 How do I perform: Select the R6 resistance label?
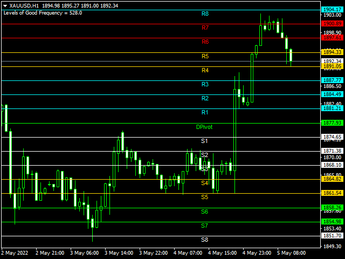point(205,42)
